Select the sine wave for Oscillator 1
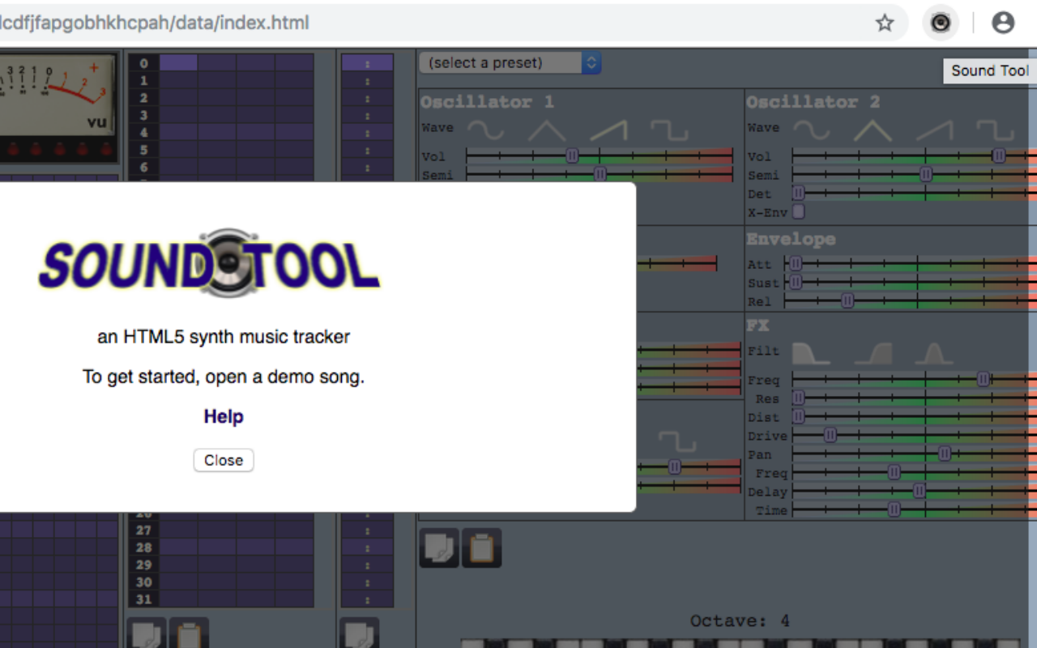 point(486,128)
